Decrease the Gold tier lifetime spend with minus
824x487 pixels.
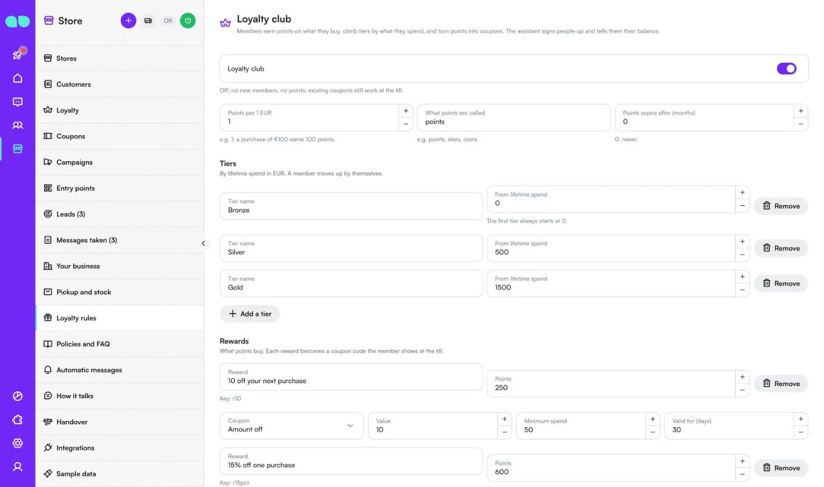[x=742, y=290]
